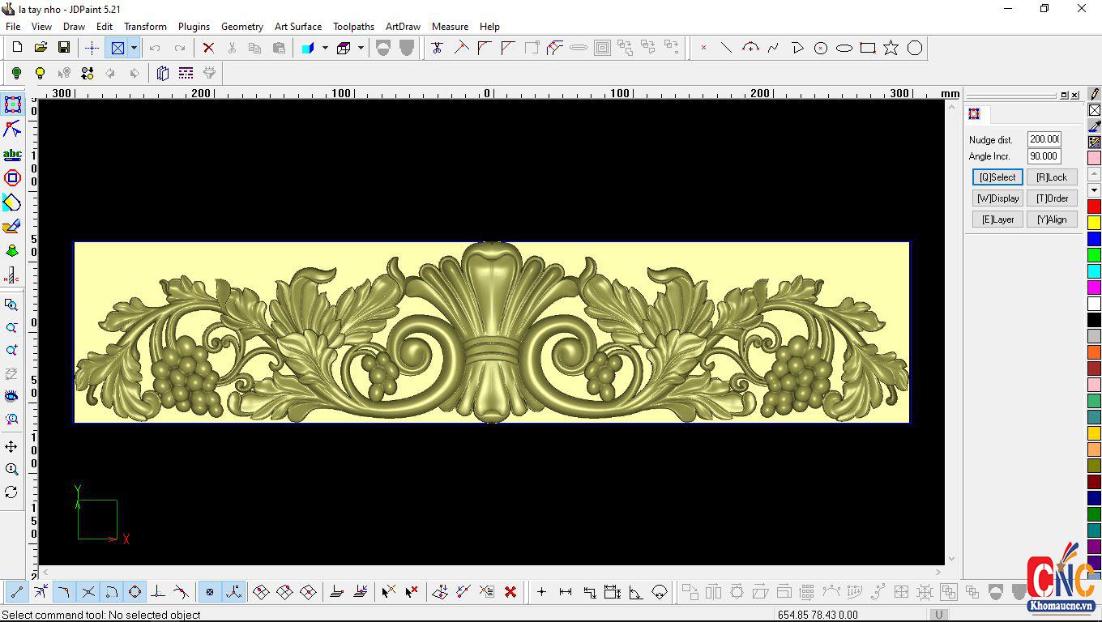The height and width of the screenshot is (622, 1102).
Task: Select the abc text tool in sidebar
Action: point(12,154)
